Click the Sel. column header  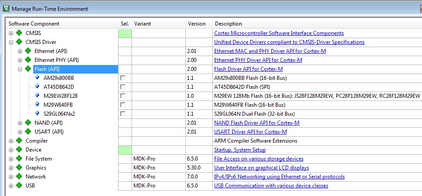click(125, 24)
